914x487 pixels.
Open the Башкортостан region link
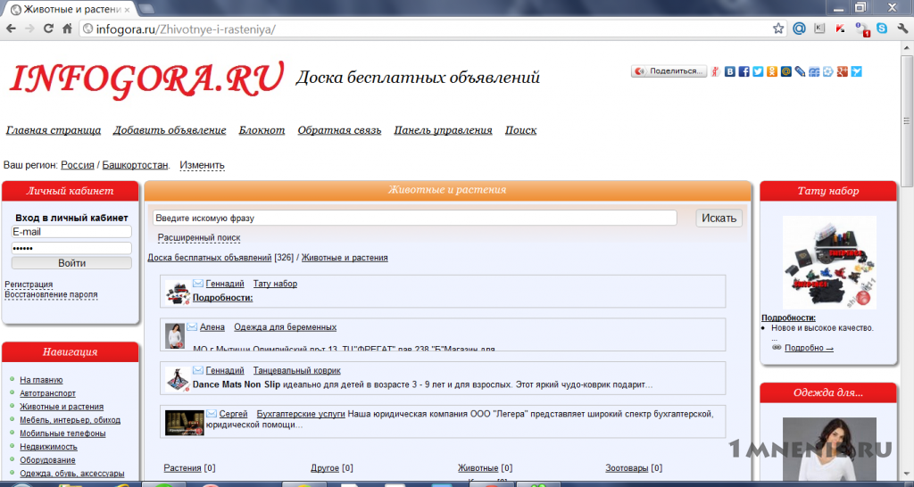click(x=136, y=165)
